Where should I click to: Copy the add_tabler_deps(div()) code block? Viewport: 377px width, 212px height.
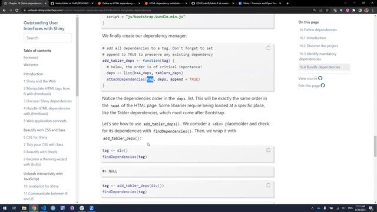269,185
